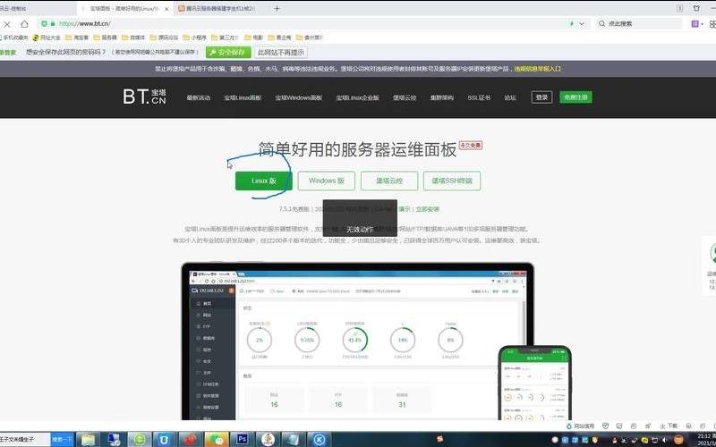The height and width of the screenshot is (447, 716).
Task: Open 自媒体 bookmarks folder
Action: [x=133, y=38]
